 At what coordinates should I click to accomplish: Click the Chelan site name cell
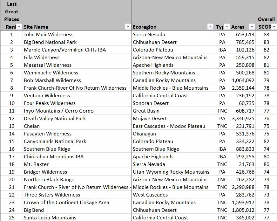[77, 126]
